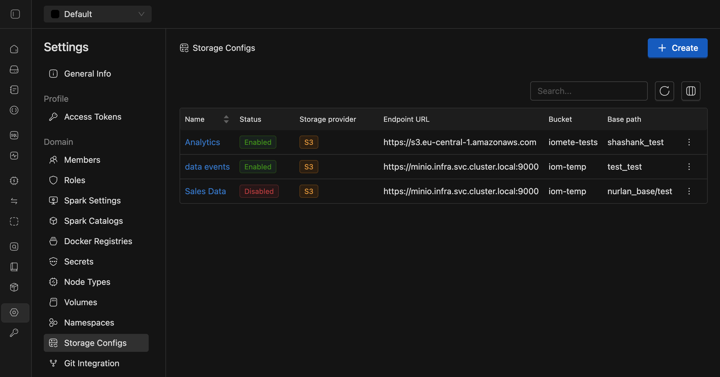Open the dashed square icon in left rail
The width and height of the screenshot is (720, 377).
(x=14, y=221)
